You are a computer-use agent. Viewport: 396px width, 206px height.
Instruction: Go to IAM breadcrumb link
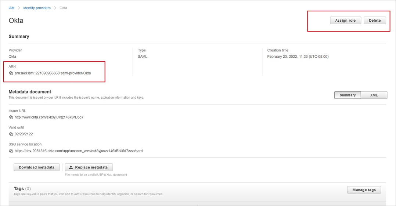pyautogui.click(x=11, y=8)
